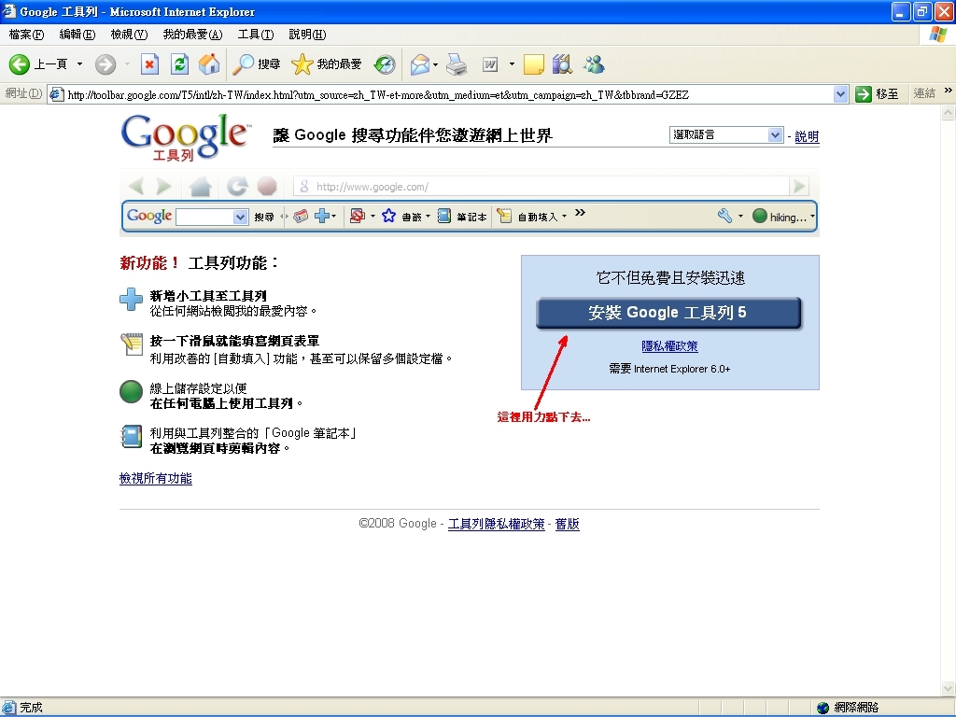Click the yellow notepad form-fill feature icon
The height and width of the screenshot is (717, 956).
(131, 344)
